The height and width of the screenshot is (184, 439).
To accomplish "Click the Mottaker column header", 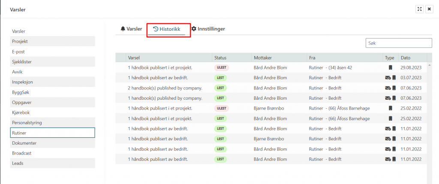I will tap(263, 58).
